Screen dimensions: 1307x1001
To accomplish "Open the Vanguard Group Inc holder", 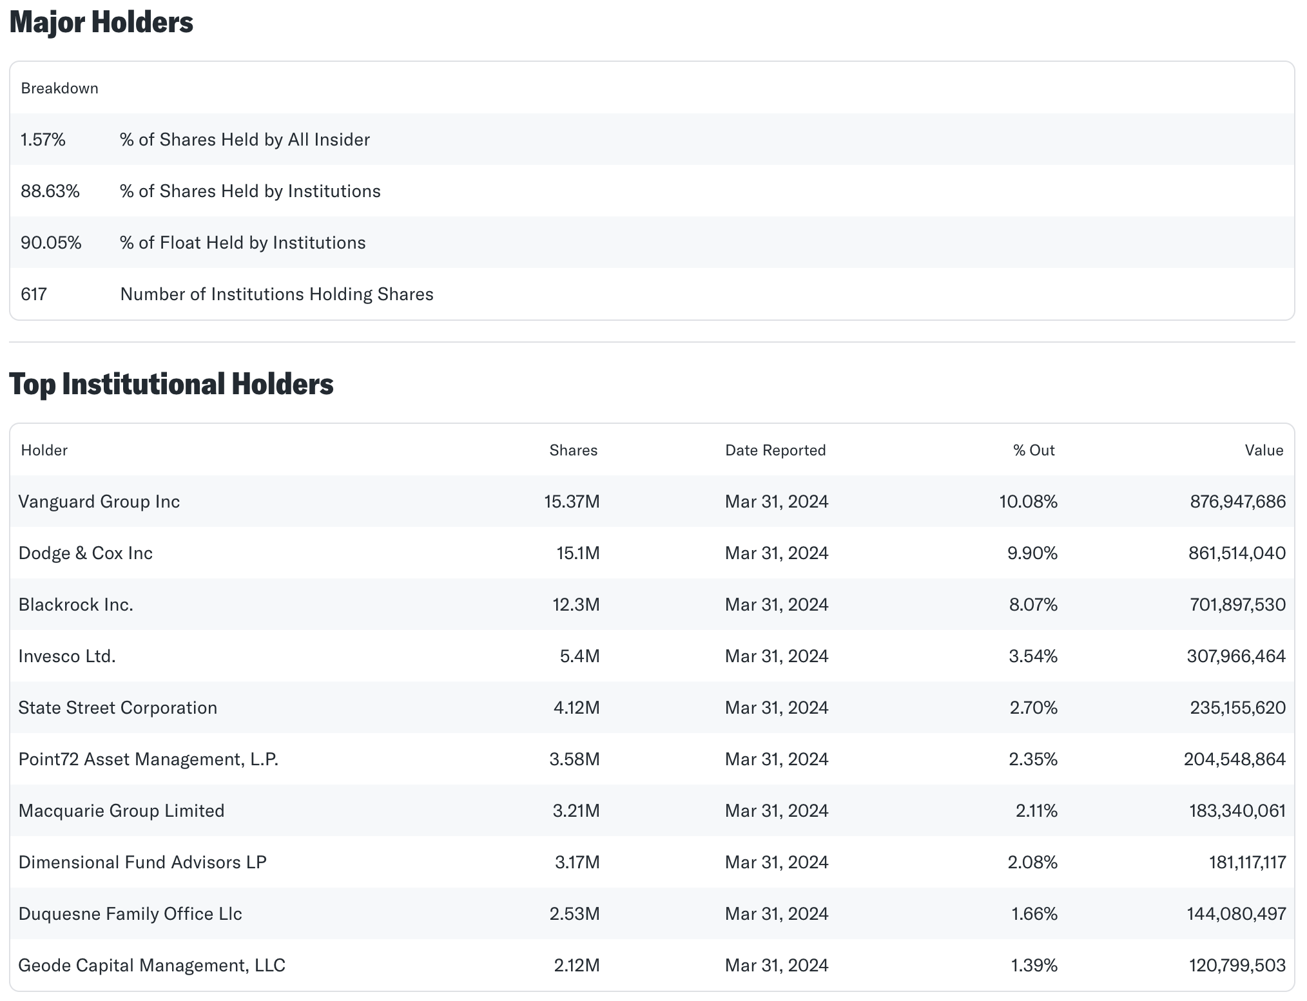I will pos(99,502).
